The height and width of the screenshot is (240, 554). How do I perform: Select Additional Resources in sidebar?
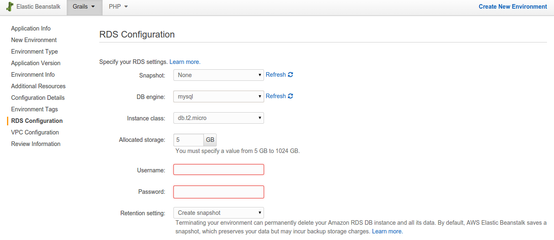tap(38, 86)
